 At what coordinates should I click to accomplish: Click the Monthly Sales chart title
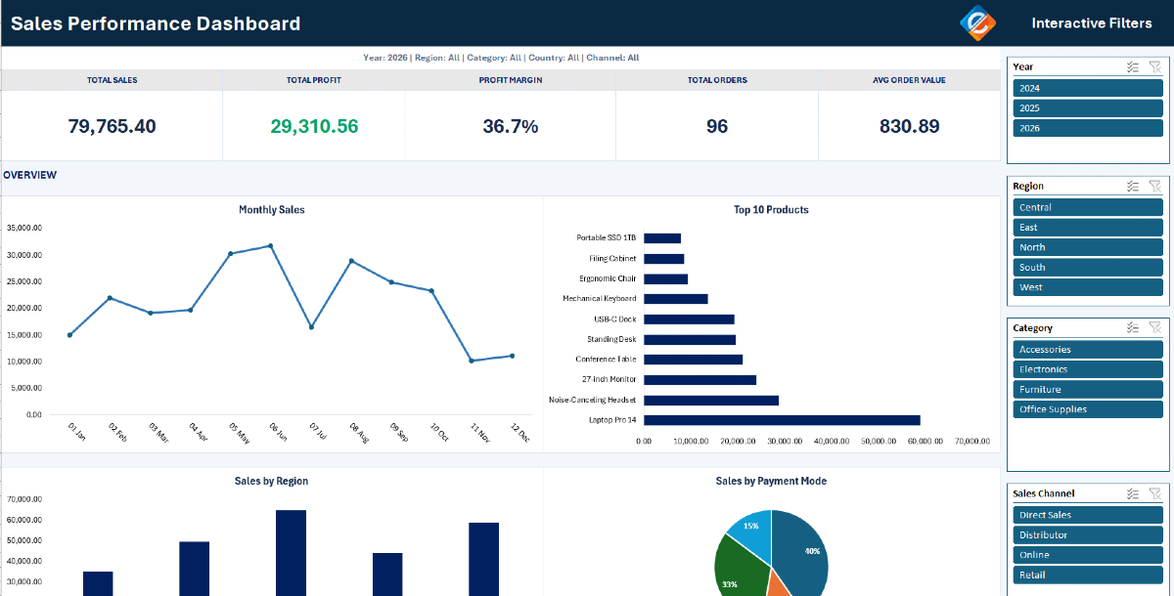272,210
